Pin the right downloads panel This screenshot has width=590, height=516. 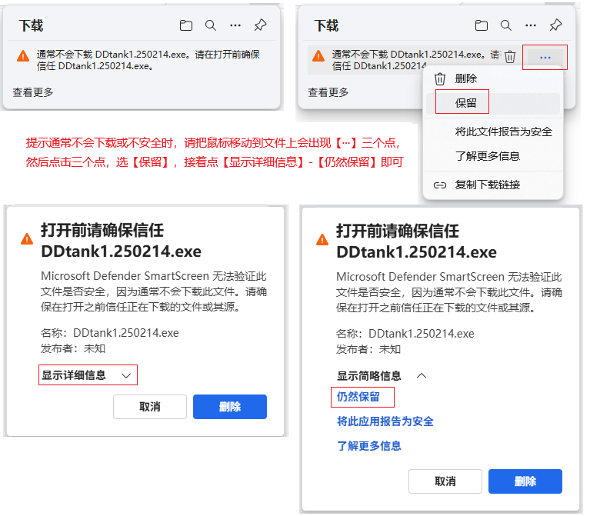point(555,25)
